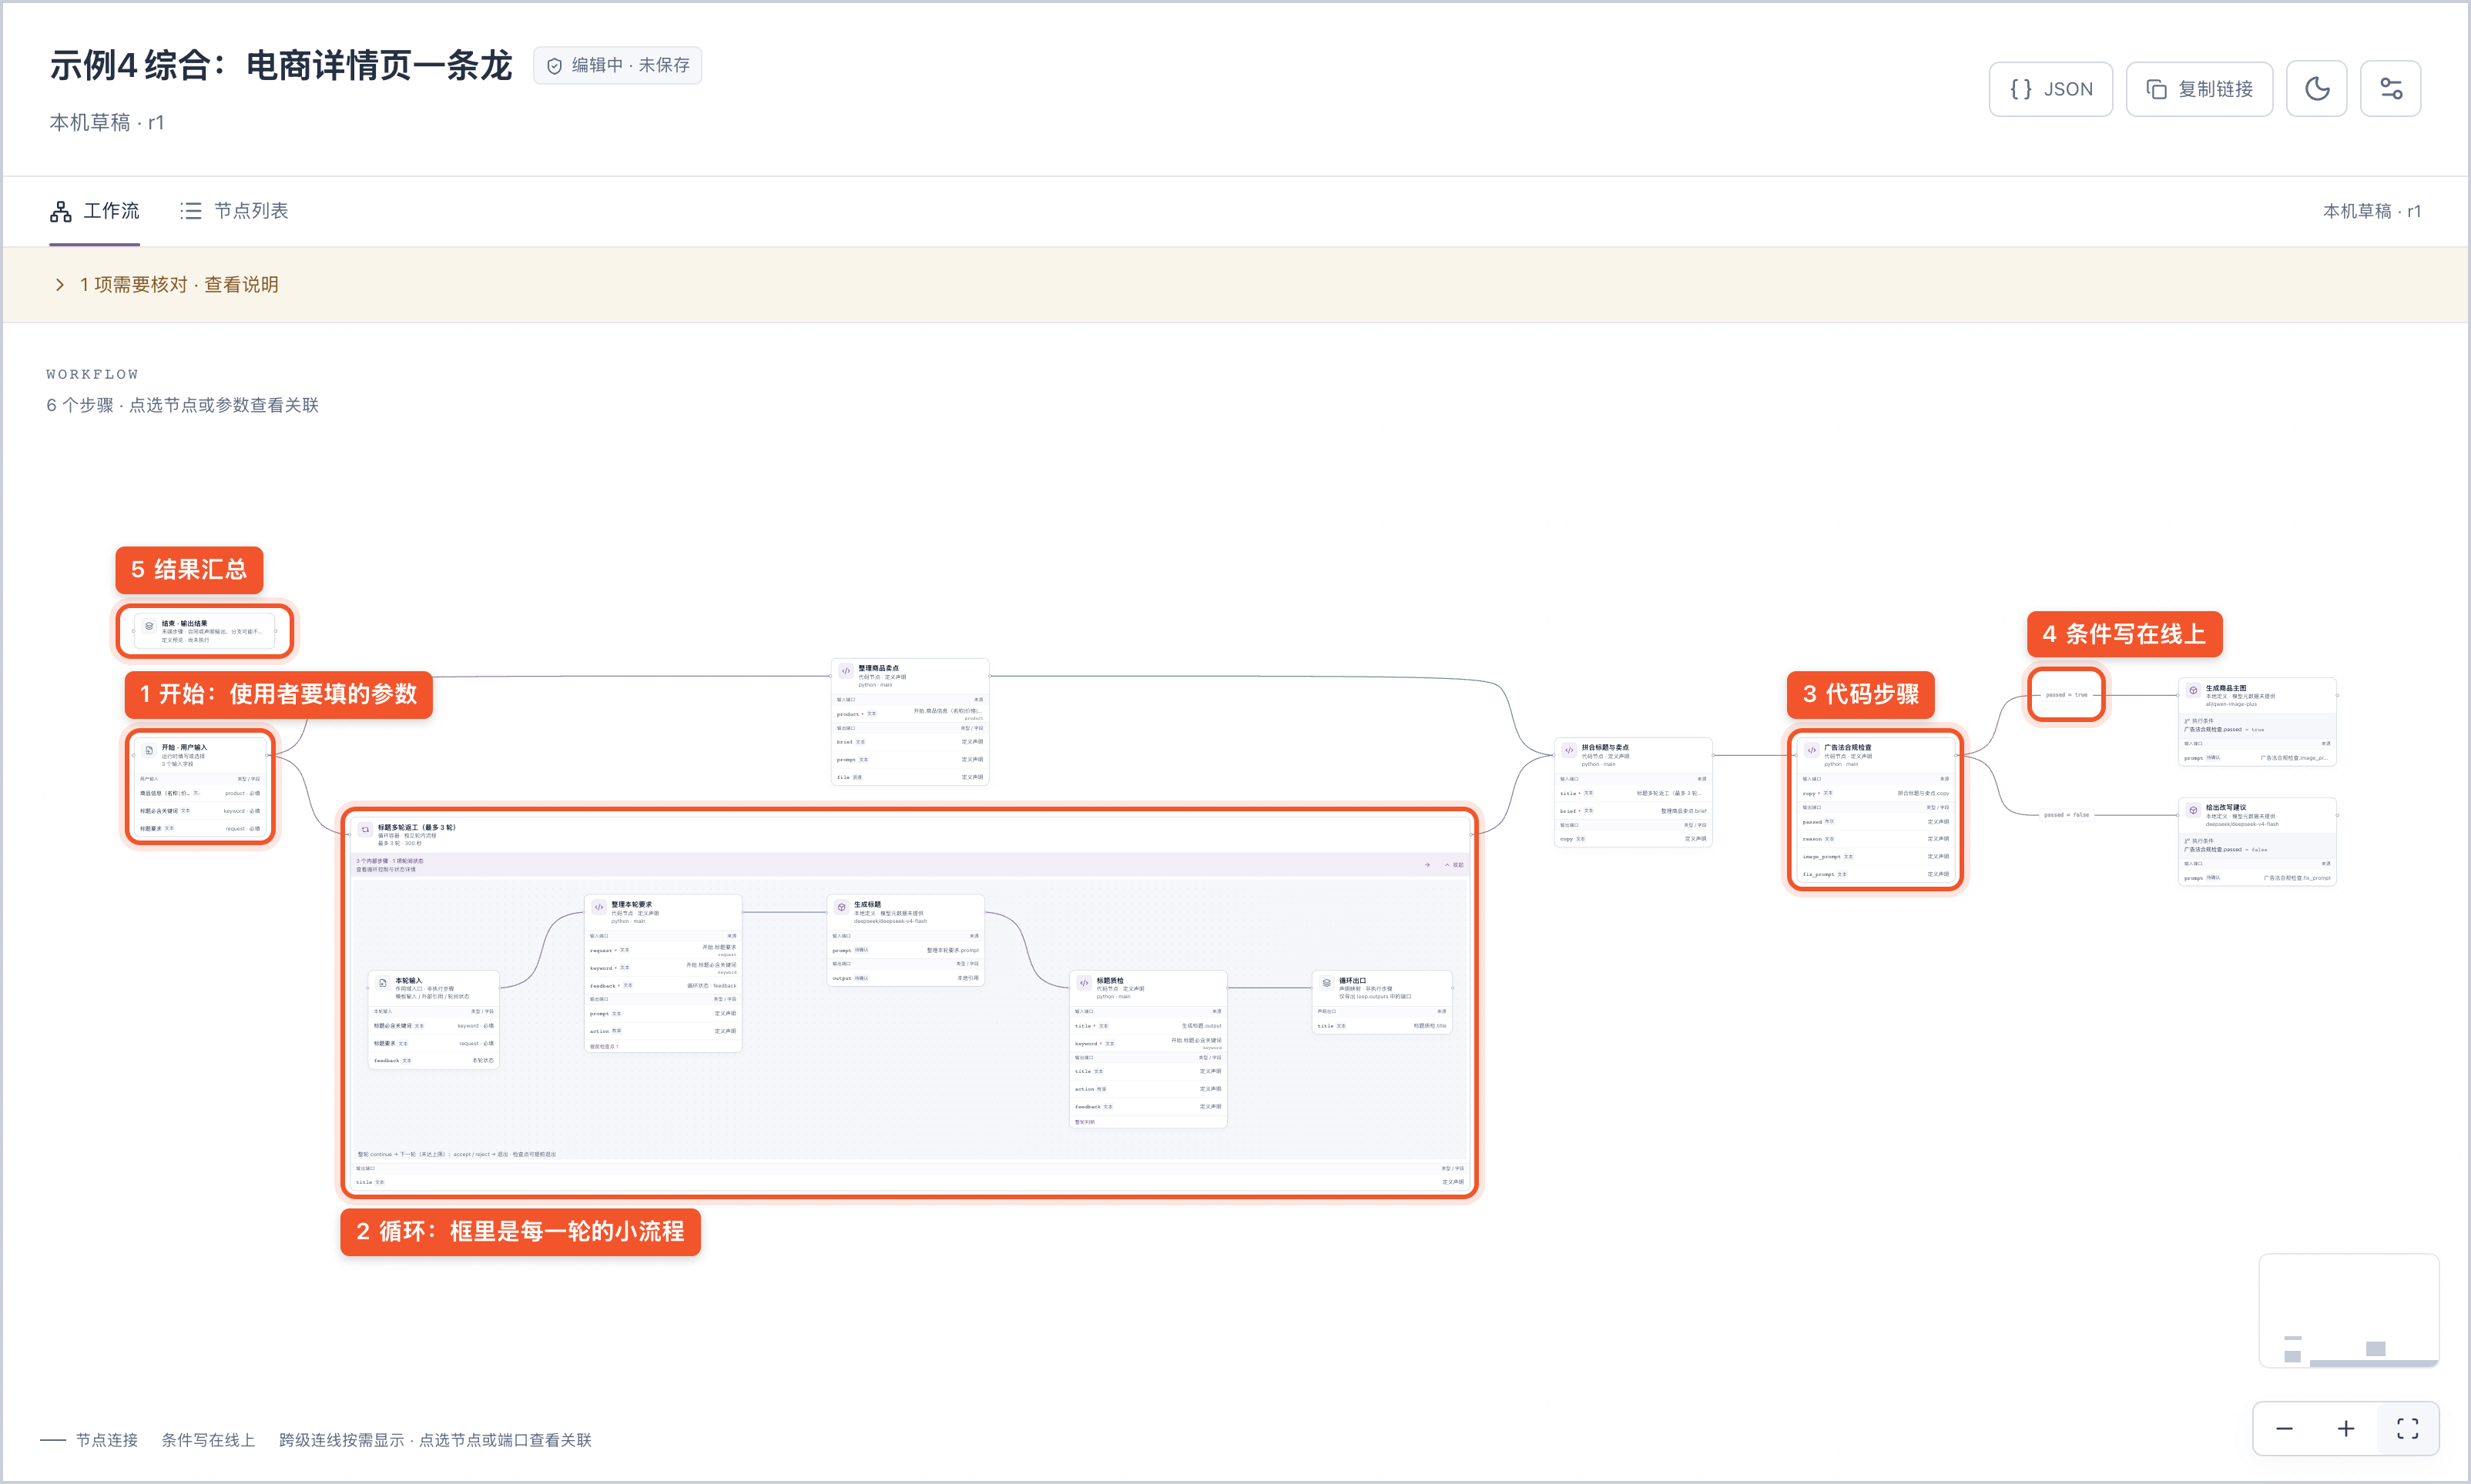Click the 标题必含关键词 row in 开始 node

pos(200,811)
